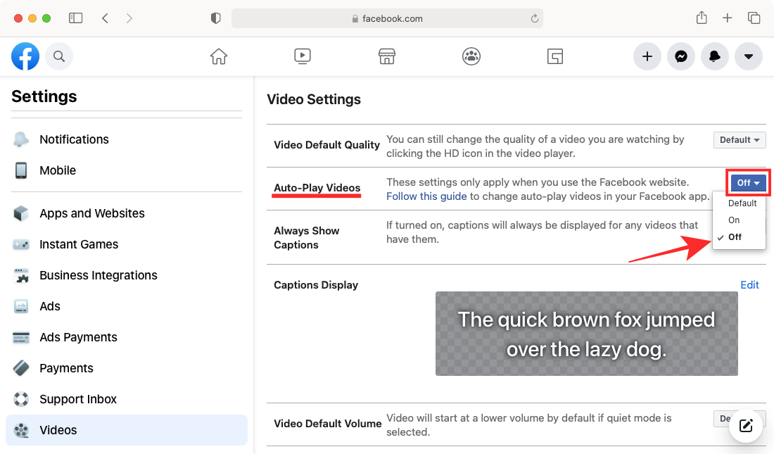Open Video Default Quality dropdown
This screenshot has height=454, width=774.
pos(740,140)
